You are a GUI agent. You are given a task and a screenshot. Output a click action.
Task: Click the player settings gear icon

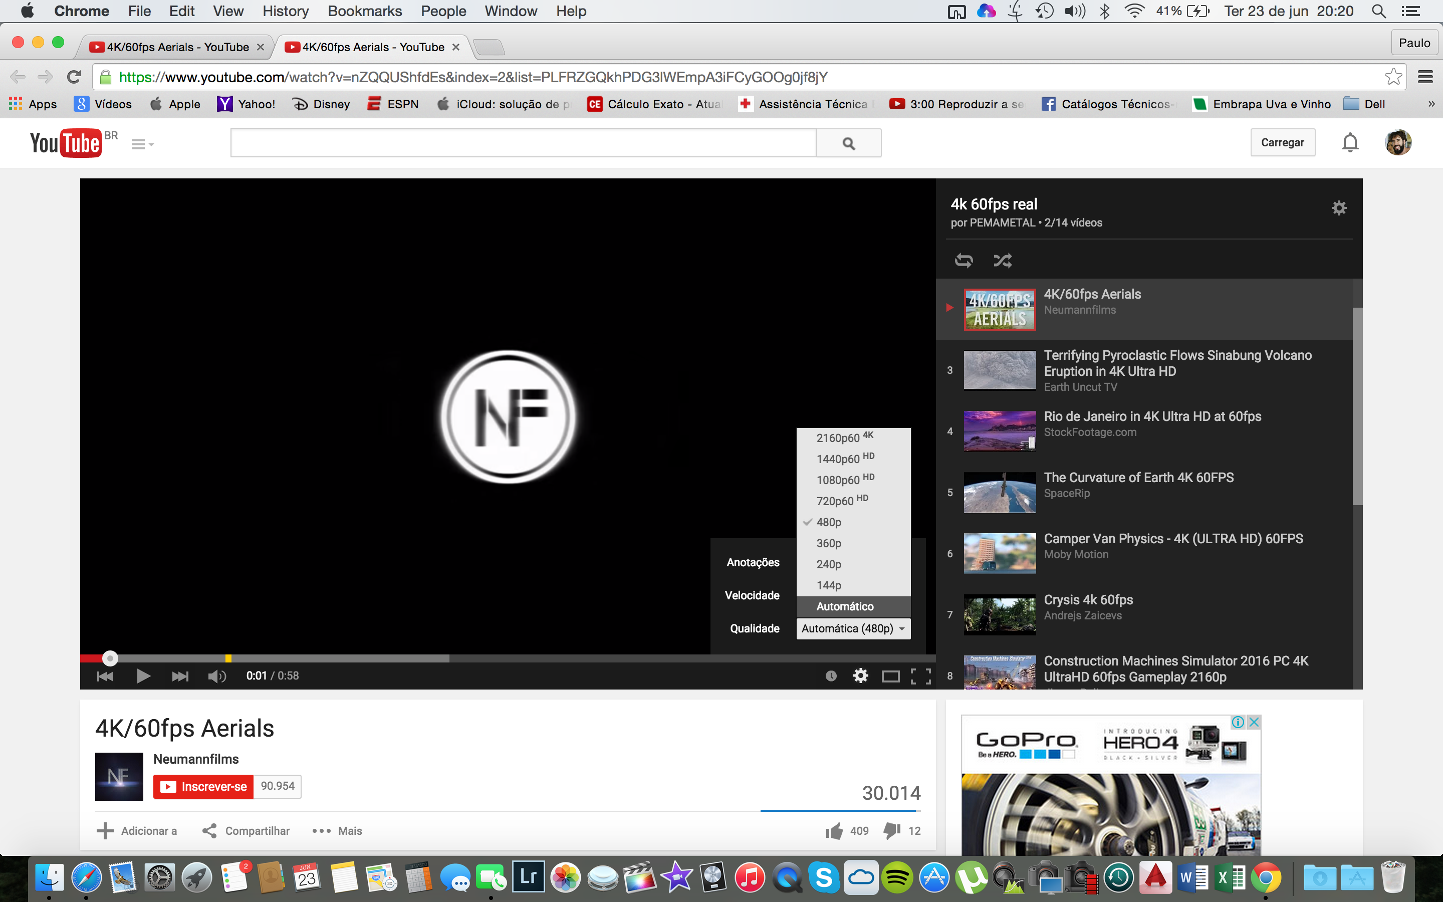pos(860,675)
